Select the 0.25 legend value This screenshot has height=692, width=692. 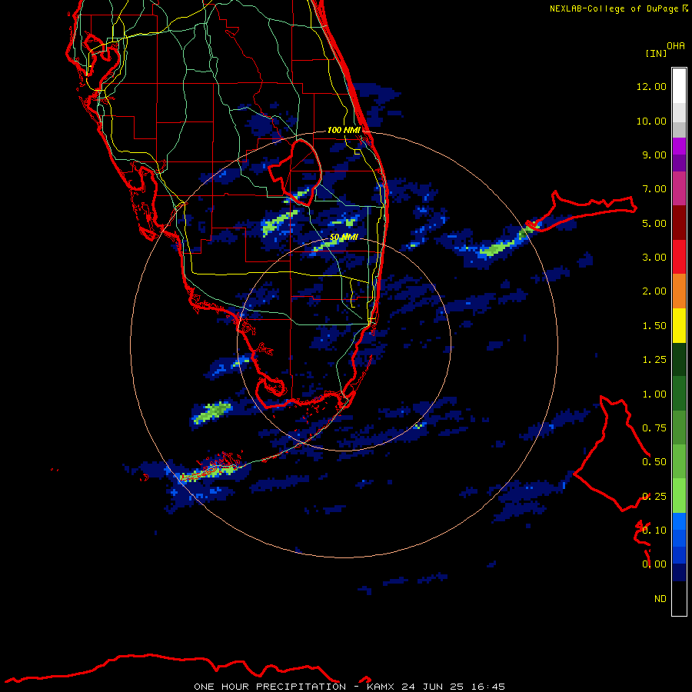(x=654, y=497)
